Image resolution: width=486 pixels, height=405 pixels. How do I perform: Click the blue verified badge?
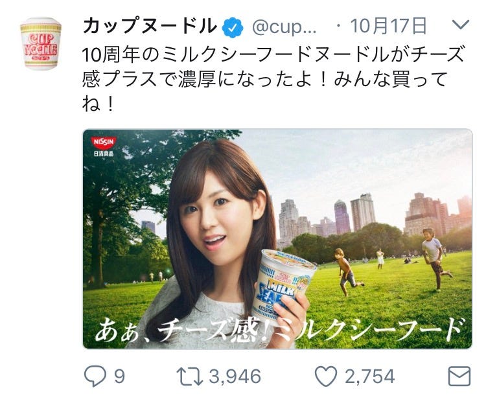233,27
